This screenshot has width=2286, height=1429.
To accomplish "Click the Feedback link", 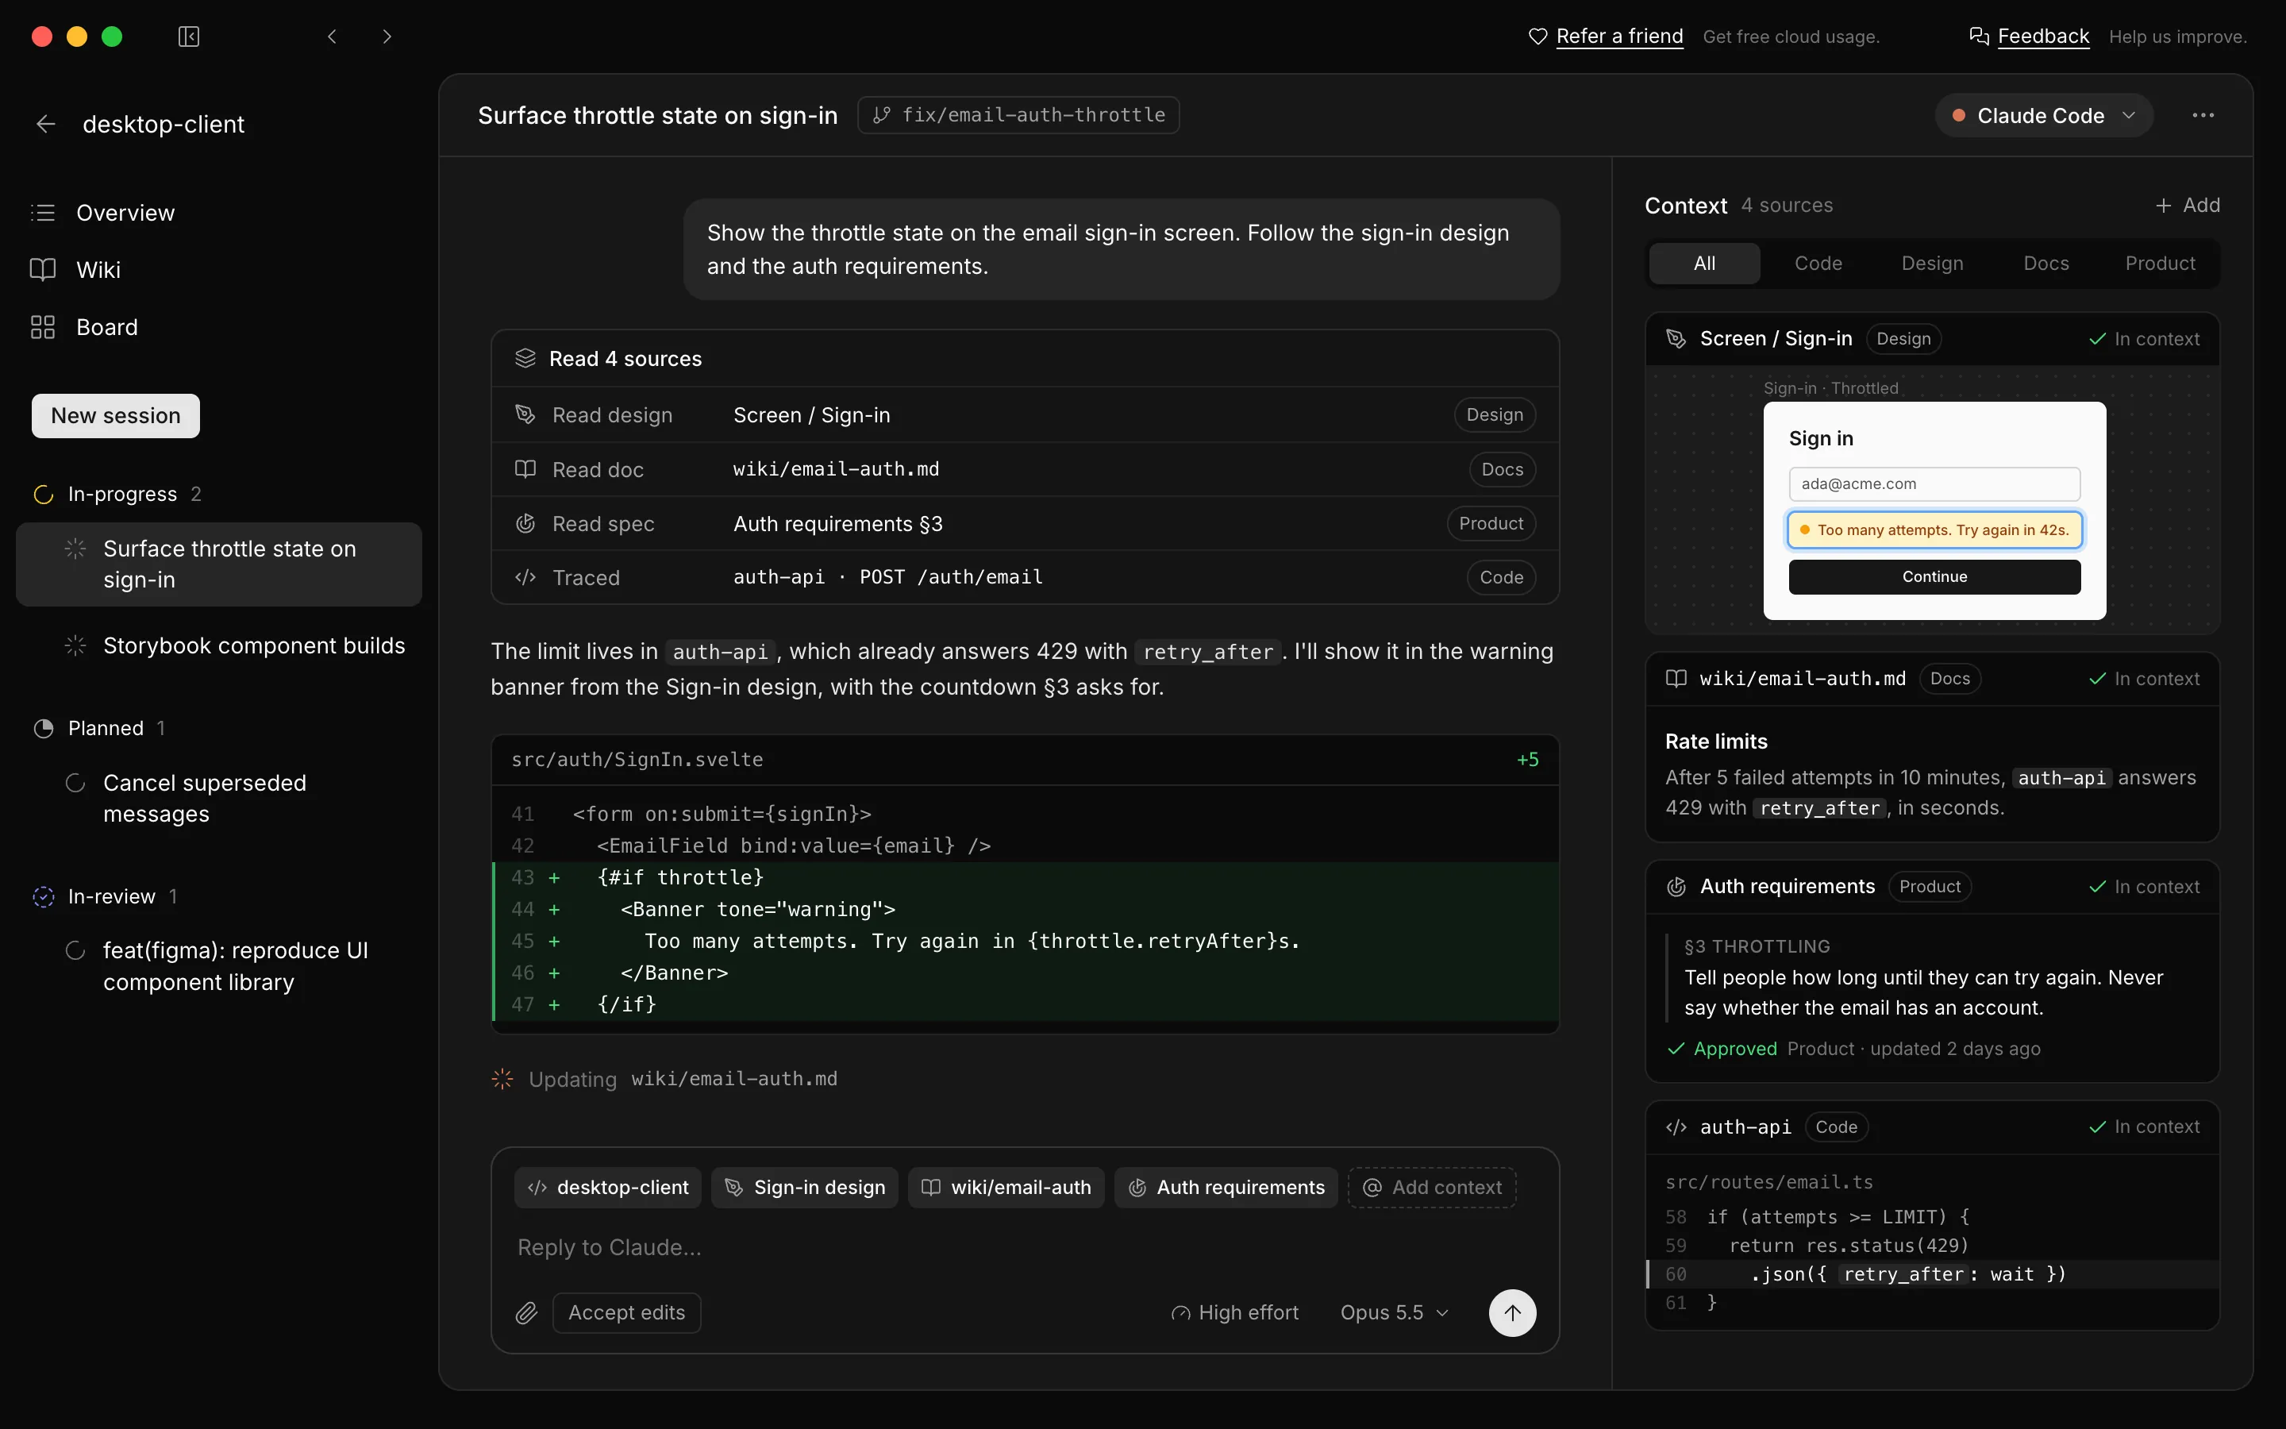I will pyautogui.click(x=2043, y=37).
